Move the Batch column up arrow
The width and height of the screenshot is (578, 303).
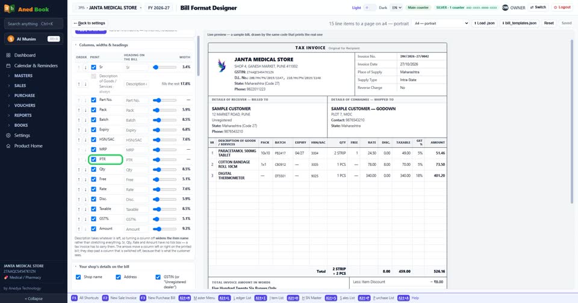78,120
